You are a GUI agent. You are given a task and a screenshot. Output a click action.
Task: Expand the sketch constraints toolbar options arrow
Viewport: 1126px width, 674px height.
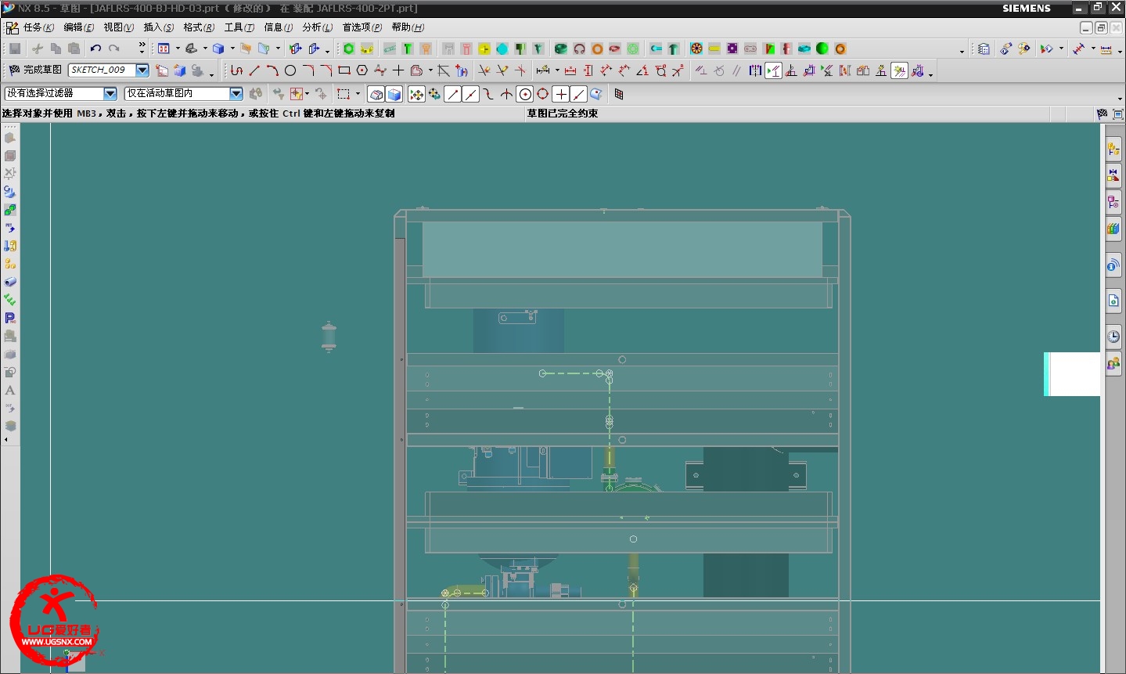point(930,74)
